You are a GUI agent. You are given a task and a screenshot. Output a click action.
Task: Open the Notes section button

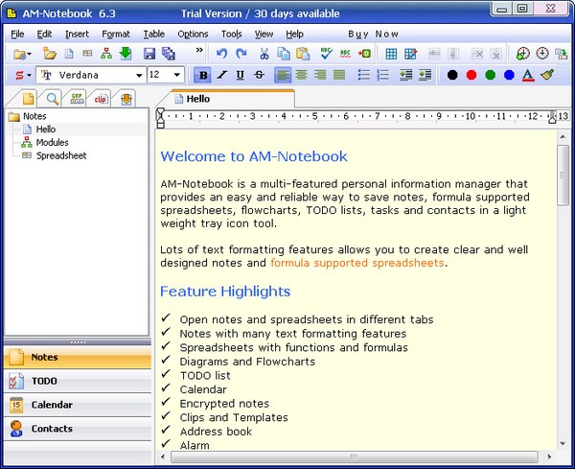pos(78,357)
